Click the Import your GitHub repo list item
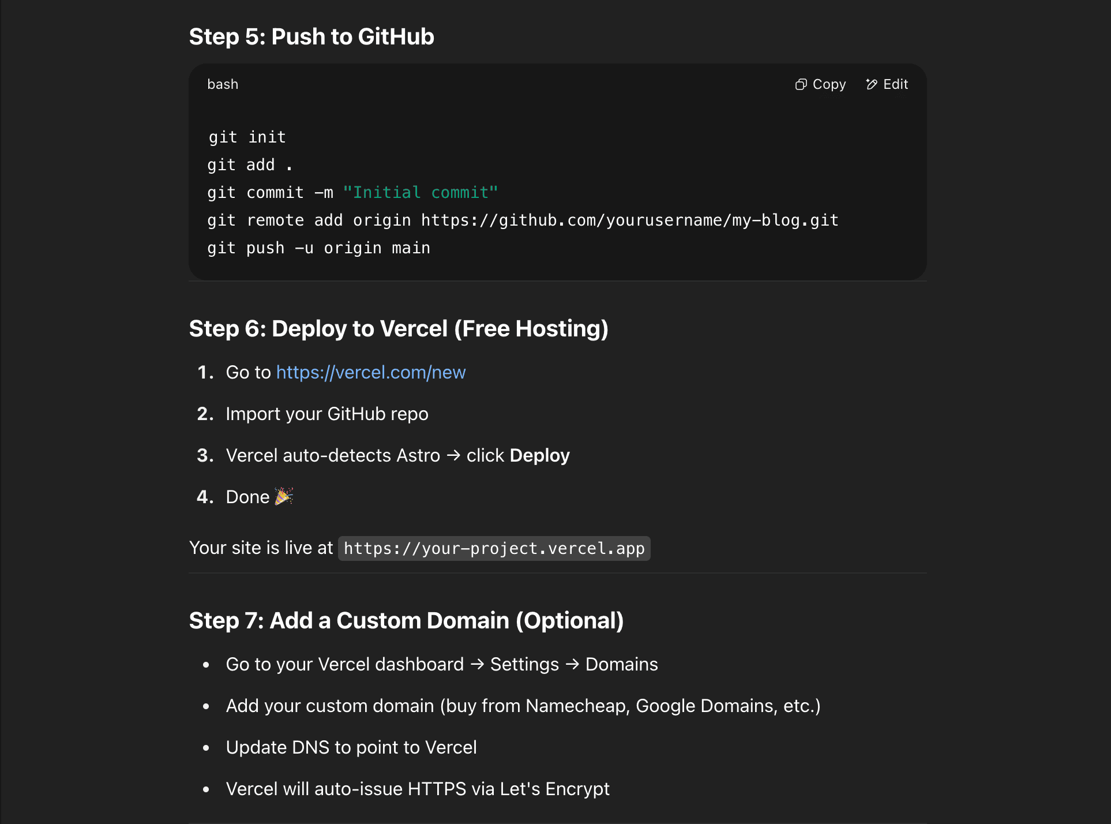The width and height of the screenshot is (1111, 824). tap(327, 414)
